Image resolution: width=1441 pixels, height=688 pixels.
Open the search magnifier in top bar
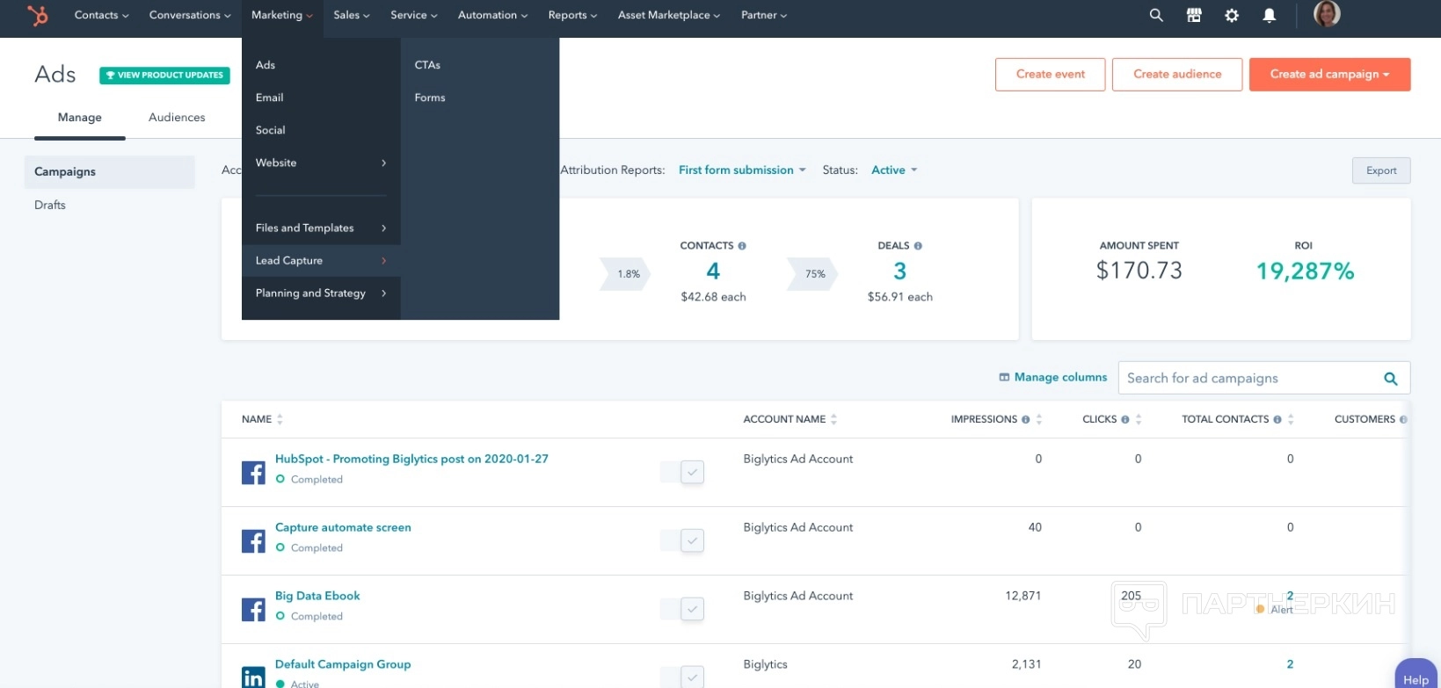point(1156,15)
